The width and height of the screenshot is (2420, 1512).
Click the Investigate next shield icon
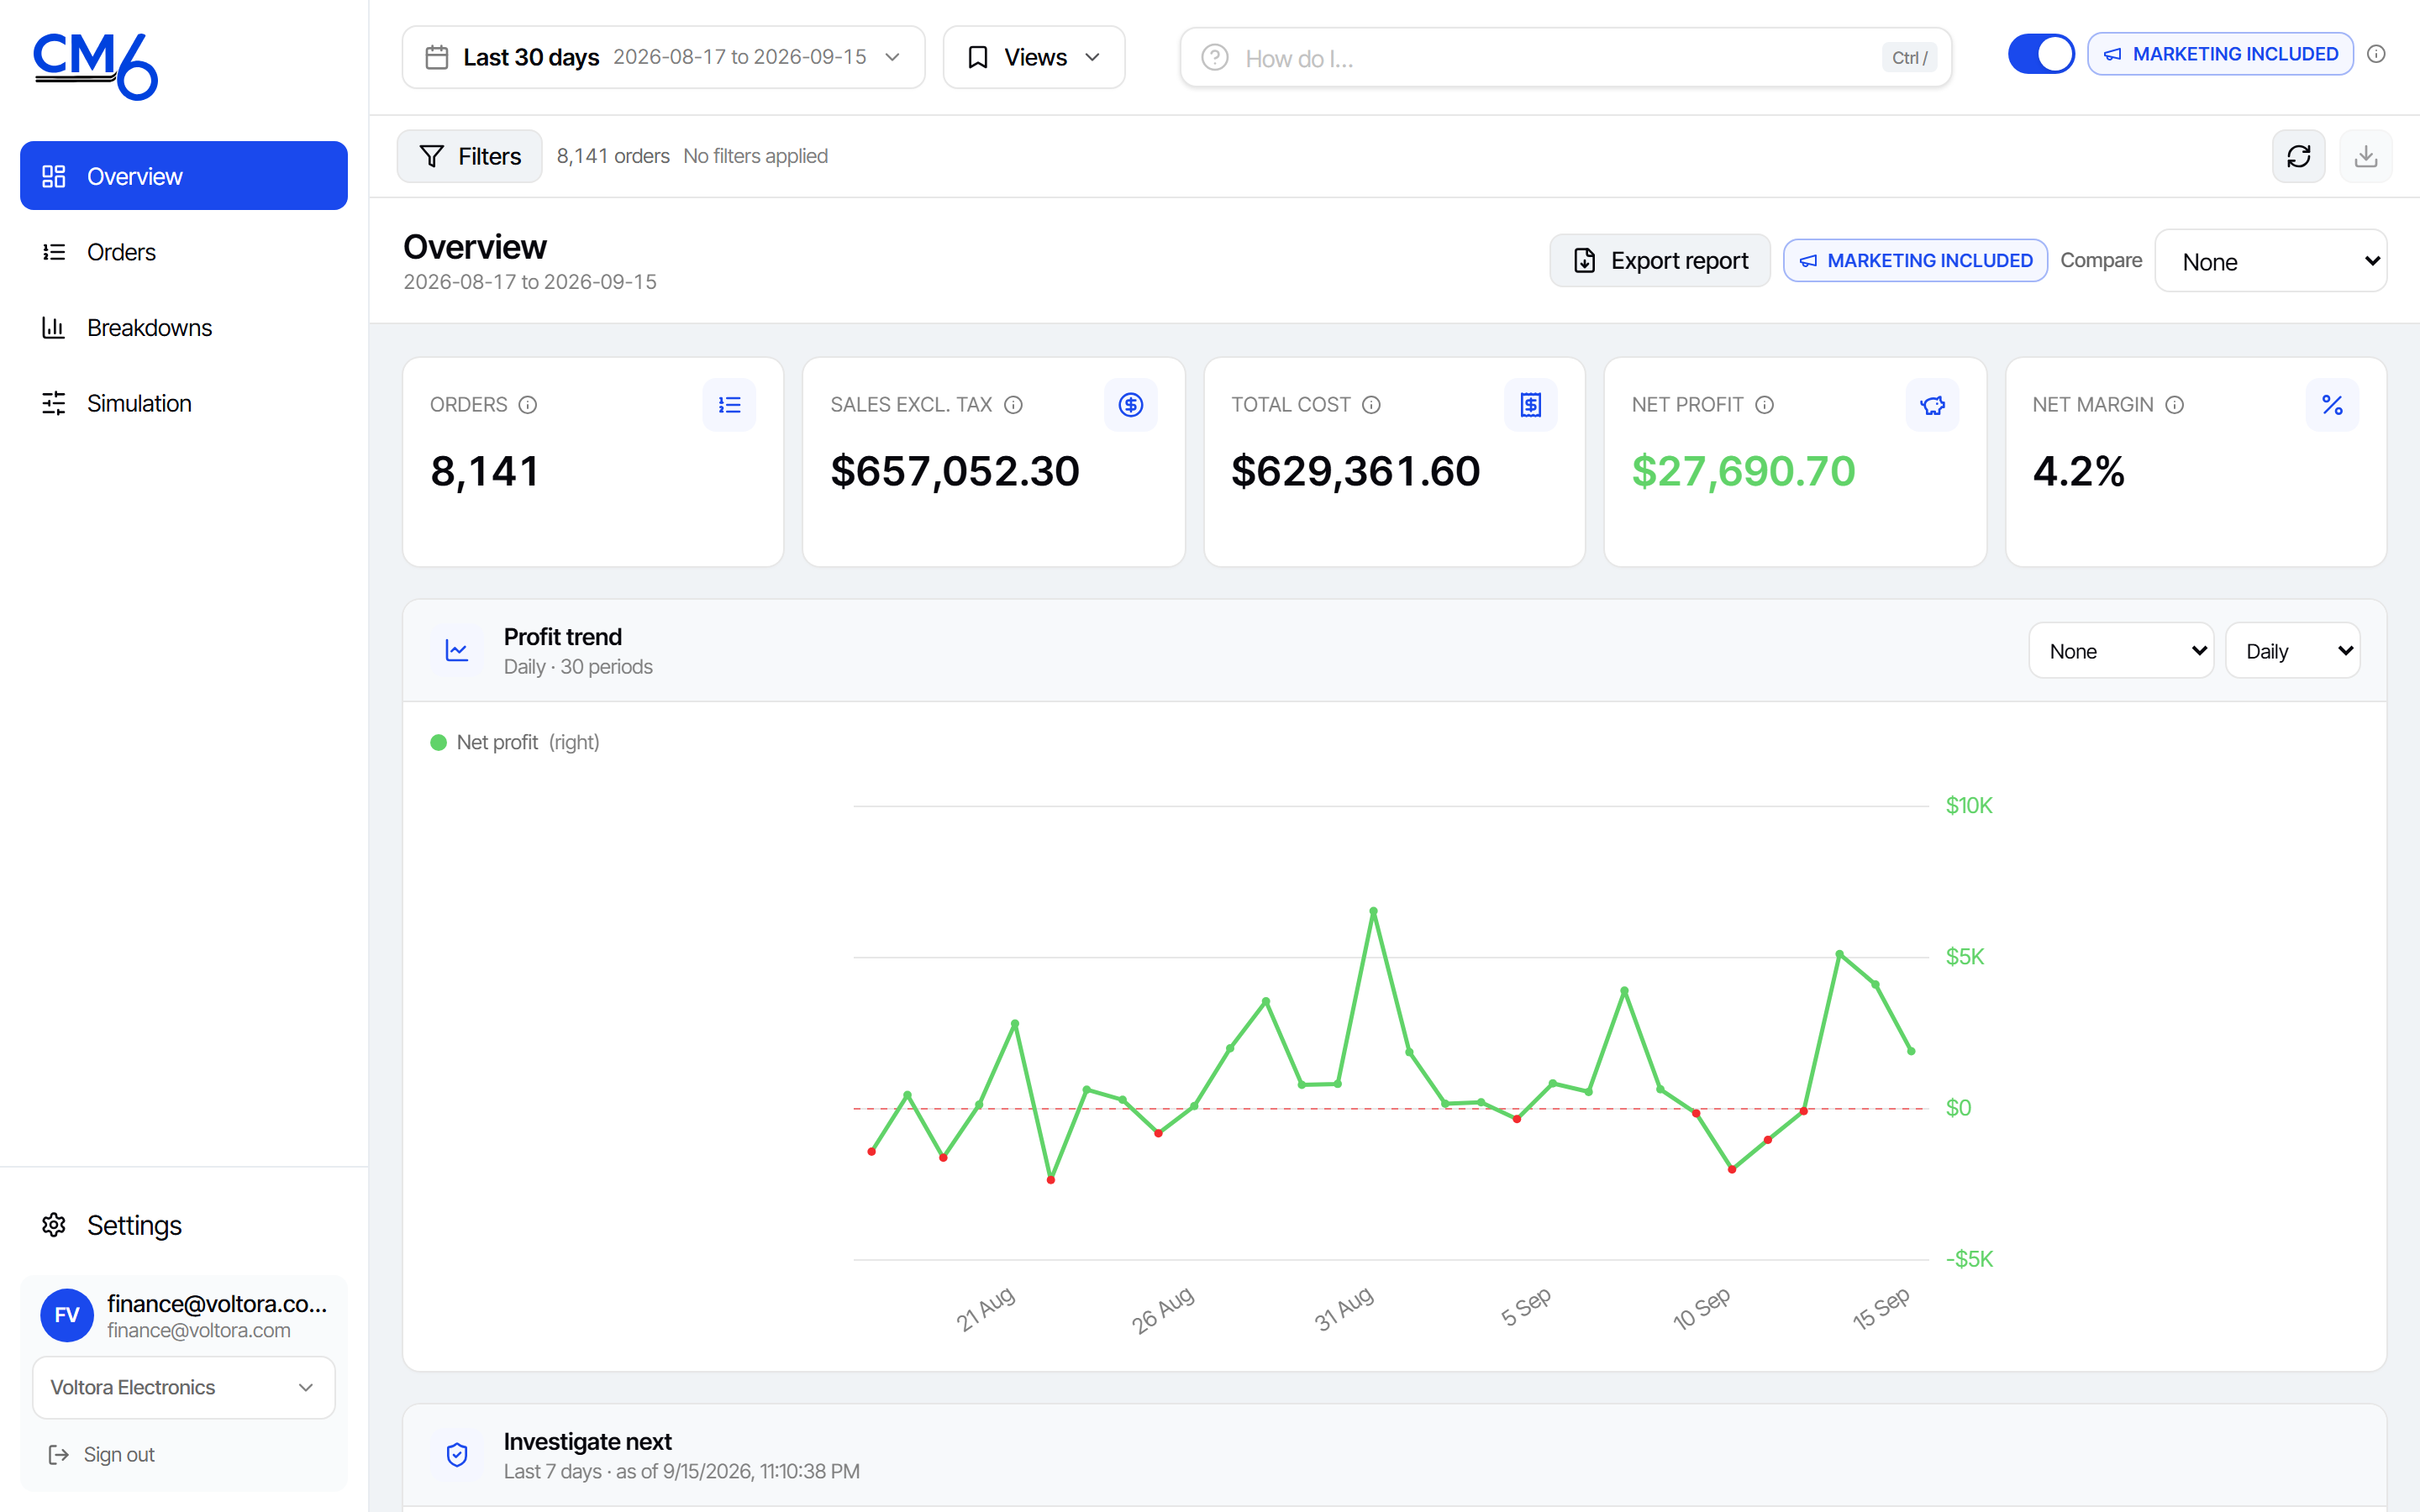(457, 1455)
